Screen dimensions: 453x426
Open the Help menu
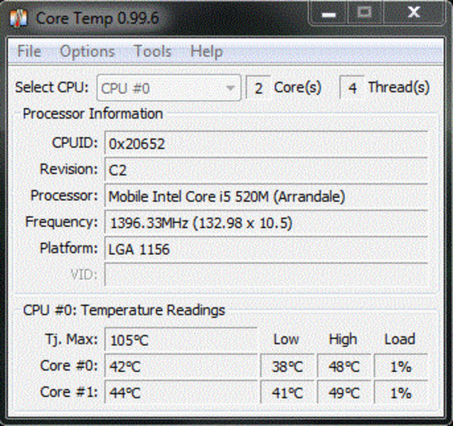pyautogui.click(x=206, y=52)
